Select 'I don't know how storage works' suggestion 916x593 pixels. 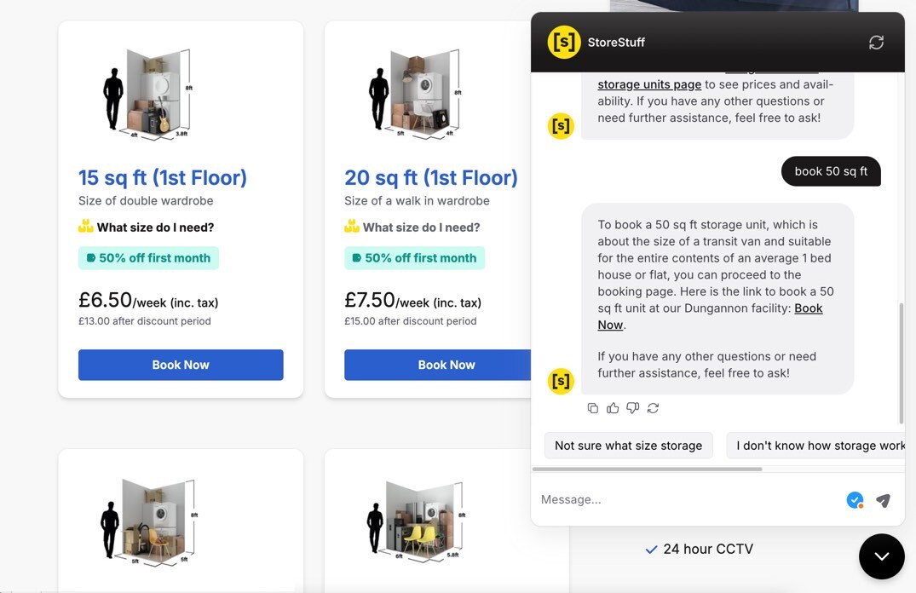pos(818,446)
